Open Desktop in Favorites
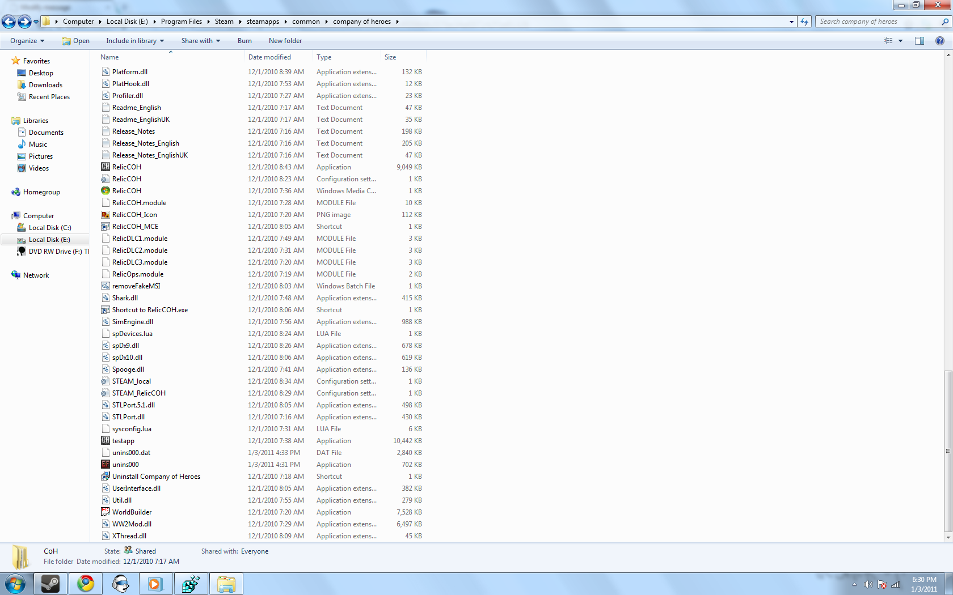Screen dimensions: 953x595 41,73
